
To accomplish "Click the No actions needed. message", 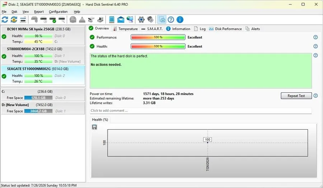I will (106, 64).
